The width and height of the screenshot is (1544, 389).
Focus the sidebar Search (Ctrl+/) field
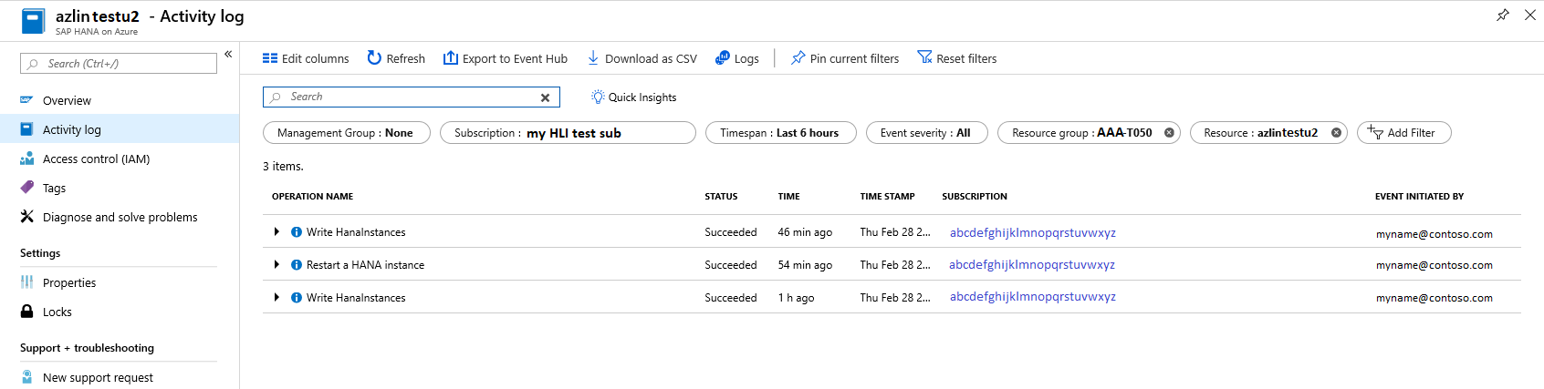pyautogui.click(x=119, y=64)
